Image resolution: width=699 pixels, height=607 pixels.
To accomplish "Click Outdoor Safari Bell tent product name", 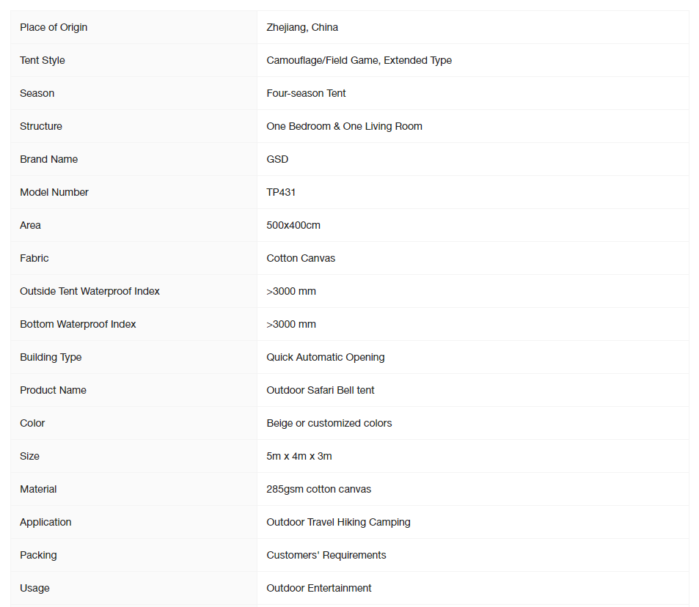I will pos(320,390).
